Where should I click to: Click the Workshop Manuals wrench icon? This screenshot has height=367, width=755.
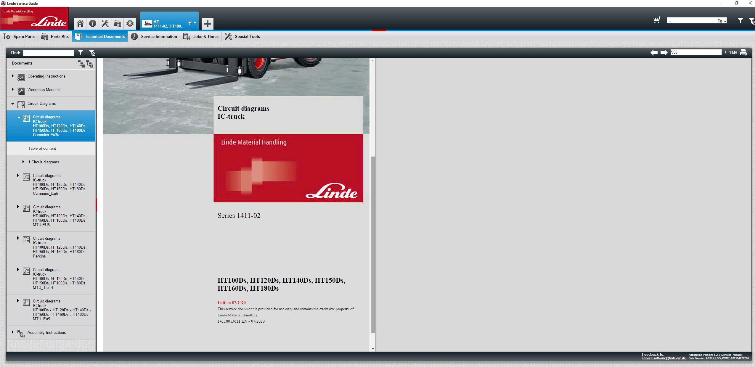(21, 91)
